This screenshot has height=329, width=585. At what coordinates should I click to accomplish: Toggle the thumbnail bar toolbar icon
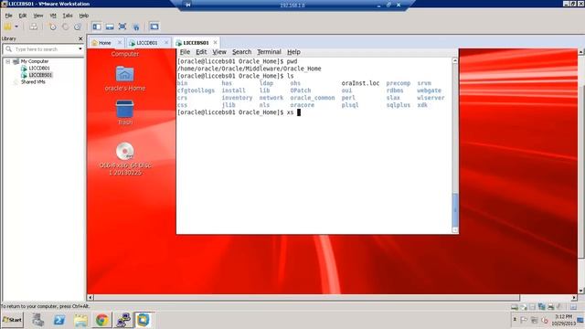[110, 27]
